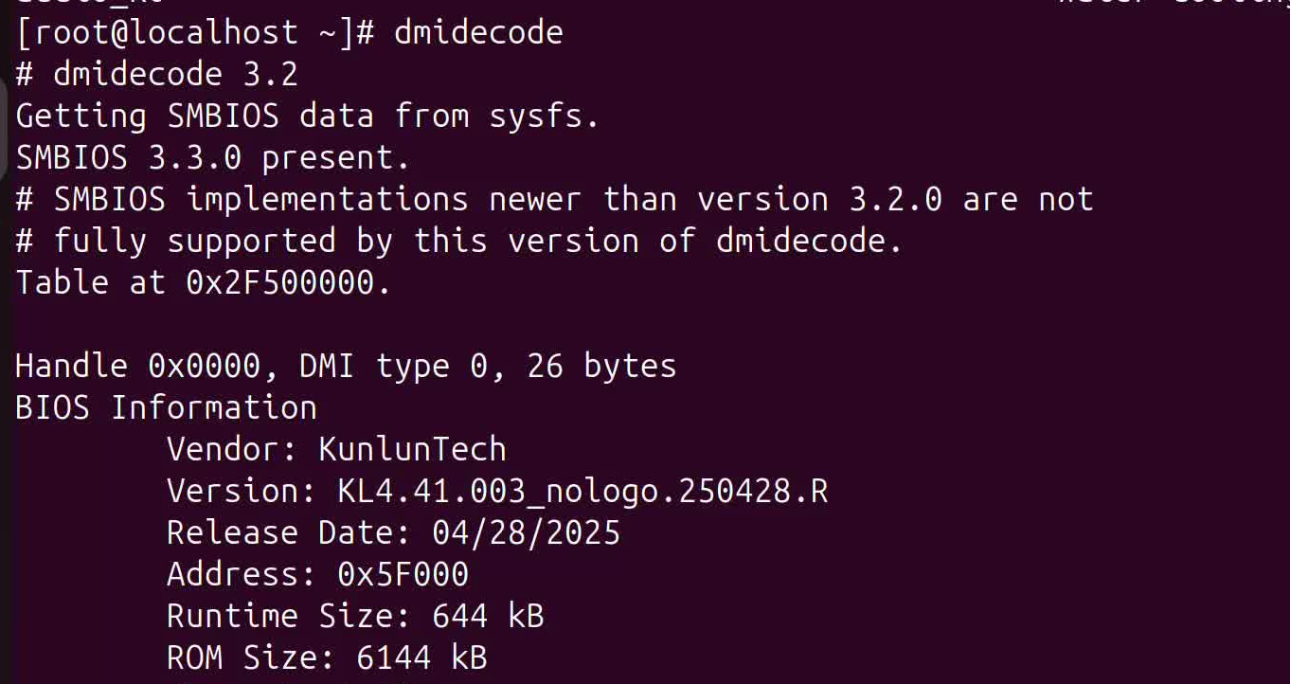1290x684 pixels.
Task: Click the gray handle on left edge
Action: [x=4, y=128]
